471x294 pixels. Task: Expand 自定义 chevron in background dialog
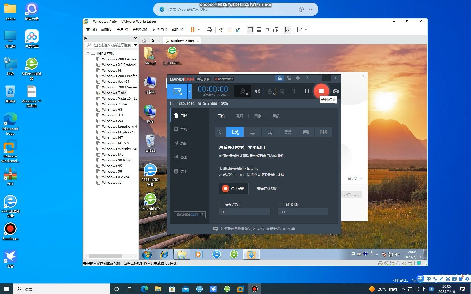361,178
